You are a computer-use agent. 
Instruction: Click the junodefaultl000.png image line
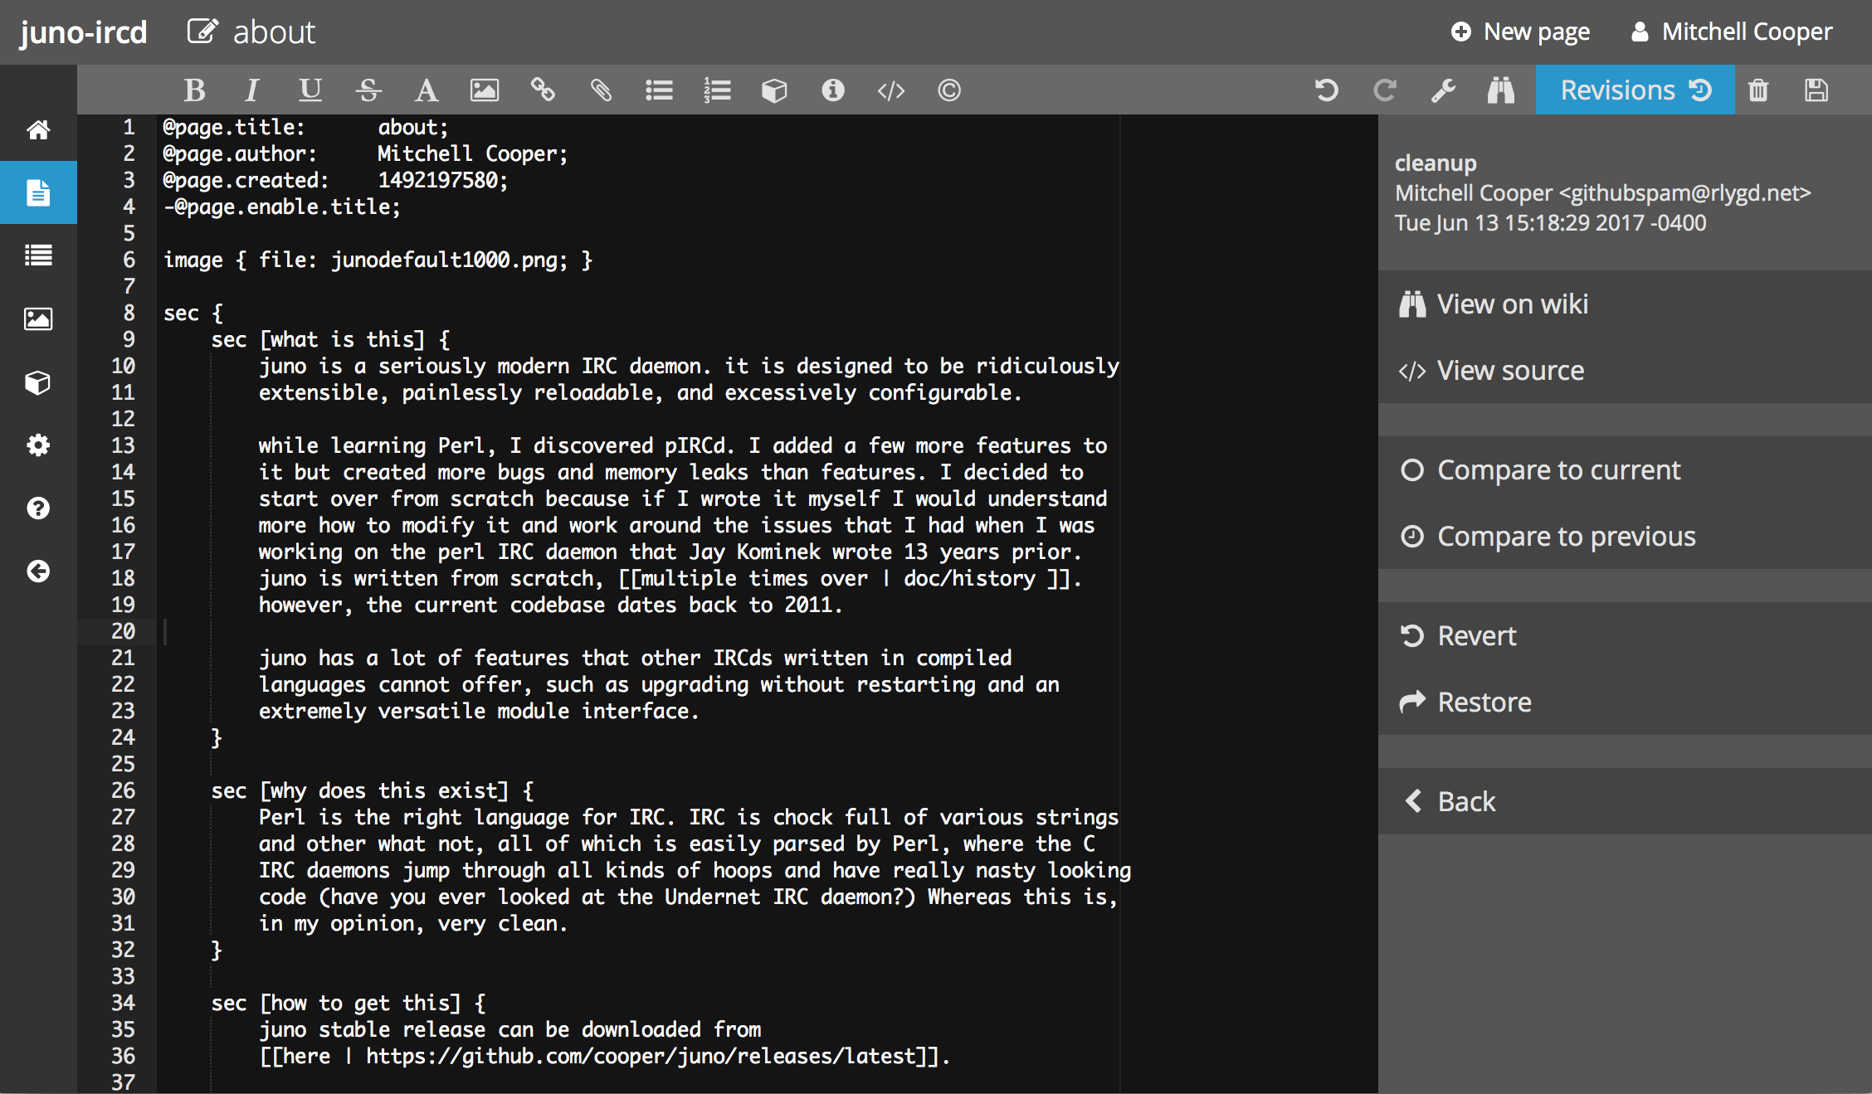tap(378, 260)
